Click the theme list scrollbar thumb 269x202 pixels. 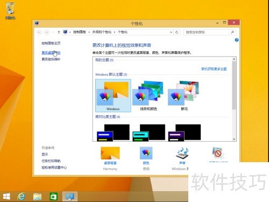point(234,85)
